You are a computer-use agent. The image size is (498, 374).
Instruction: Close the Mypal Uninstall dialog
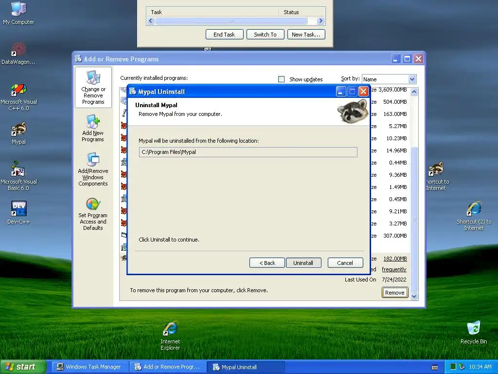363,92
